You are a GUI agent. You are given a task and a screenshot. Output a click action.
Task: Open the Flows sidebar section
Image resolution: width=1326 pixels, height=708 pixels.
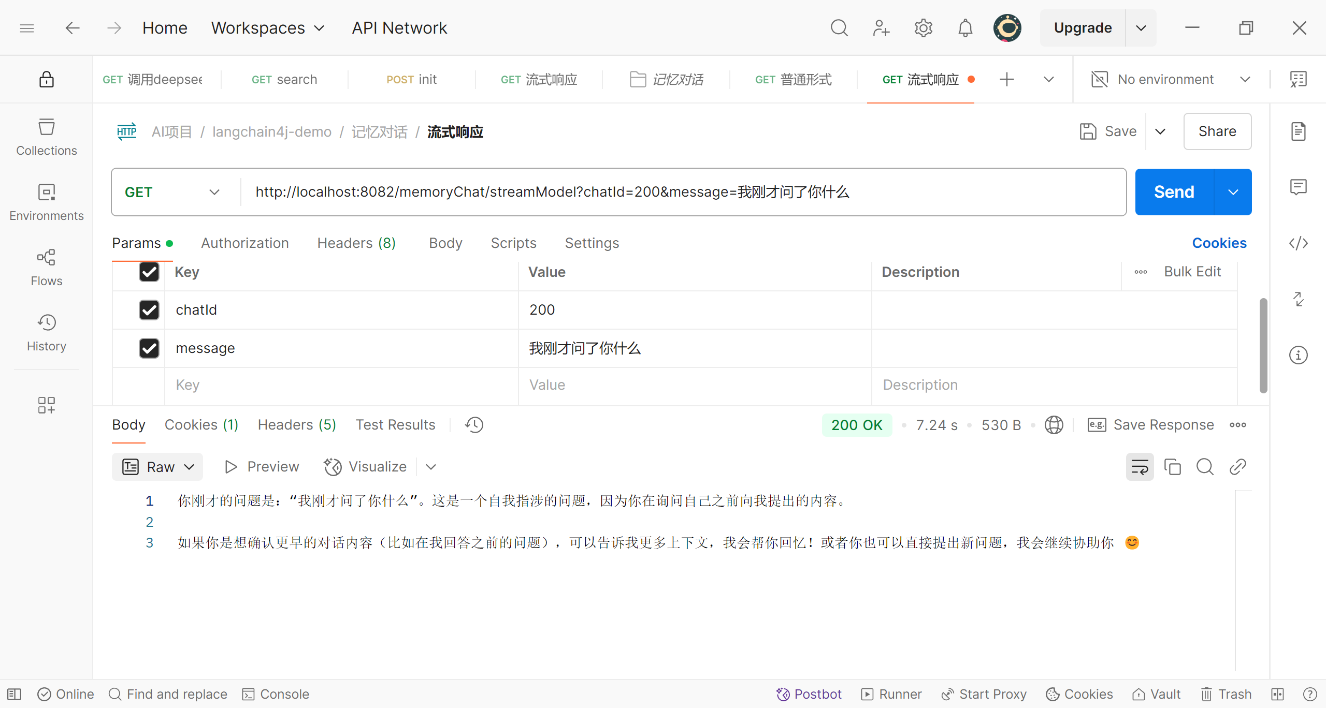coord(46,267)
